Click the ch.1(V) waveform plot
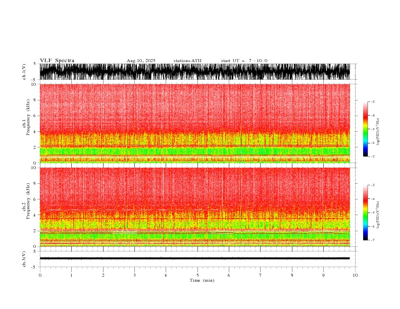The height and width of the screenshot is (309, 400). (x=195, y=72)
